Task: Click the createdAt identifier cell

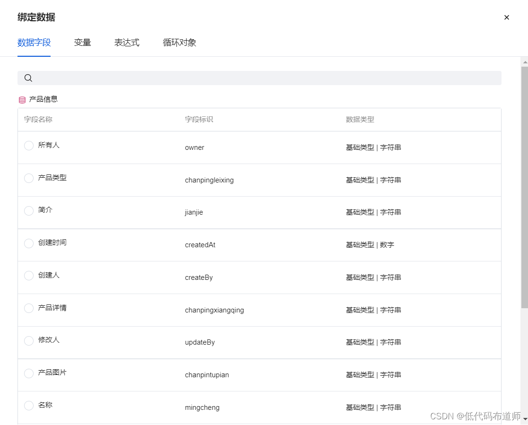Action: (200, 245)
